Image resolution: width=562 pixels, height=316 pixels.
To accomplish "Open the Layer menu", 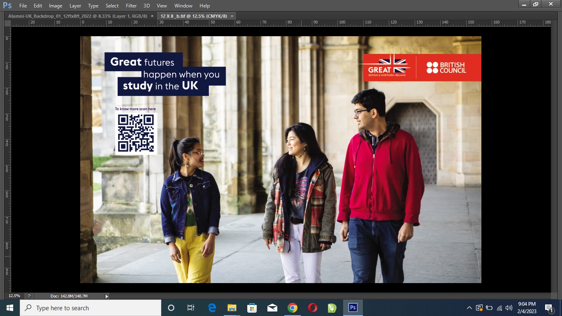I will [x=75, y=6].
